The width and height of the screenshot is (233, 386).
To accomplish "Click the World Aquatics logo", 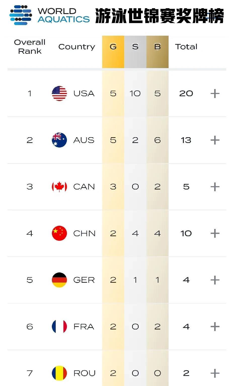I will point(50,15).
